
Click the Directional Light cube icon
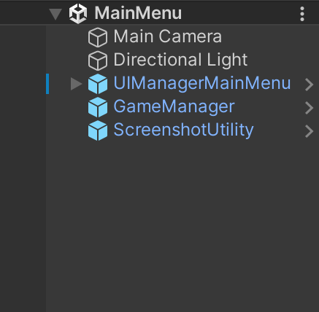[x=98, y=61]
